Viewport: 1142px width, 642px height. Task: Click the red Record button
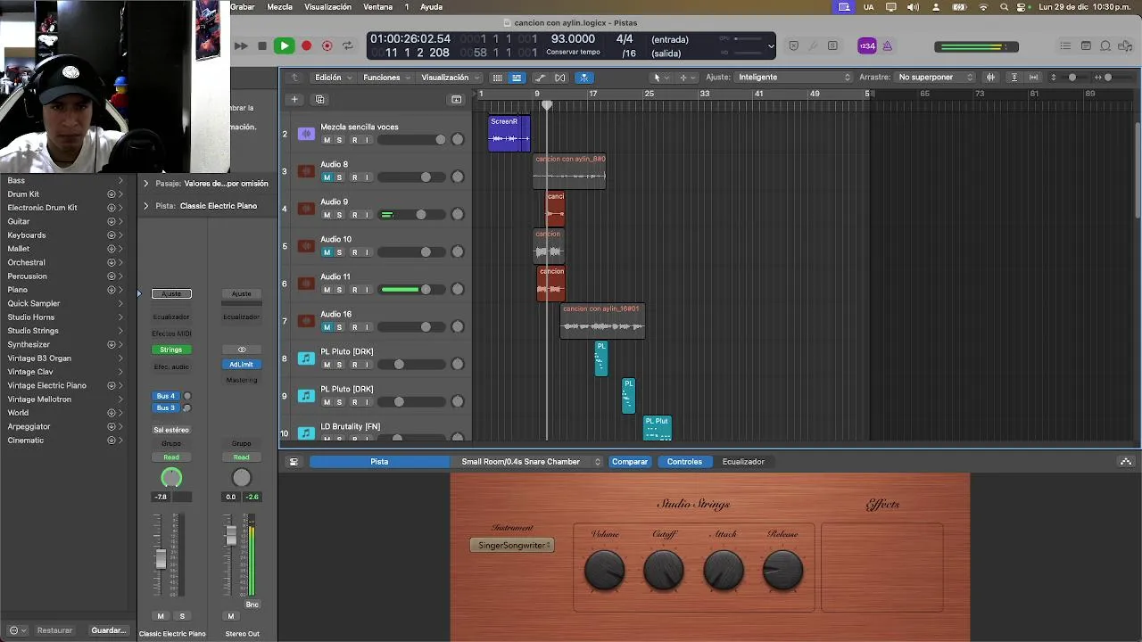[307, 45]
